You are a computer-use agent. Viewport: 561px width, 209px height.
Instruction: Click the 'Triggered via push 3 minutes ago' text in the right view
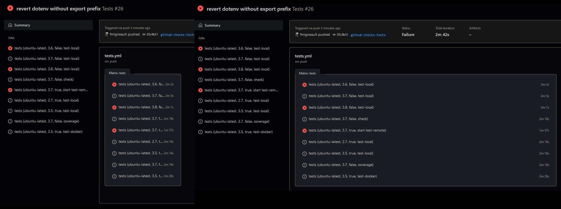coord(318,28)
